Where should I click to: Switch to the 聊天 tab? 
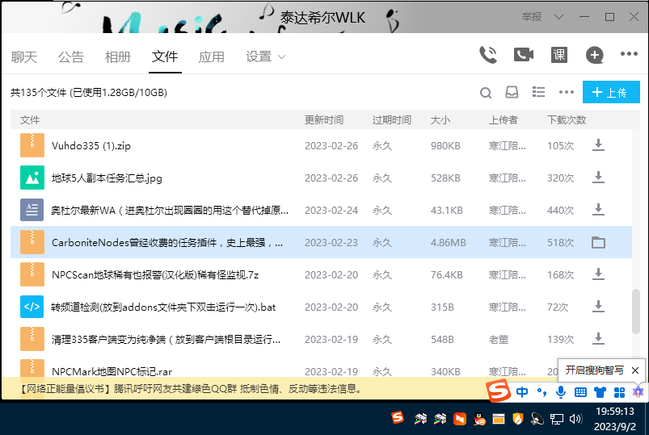tap(24, 56)
